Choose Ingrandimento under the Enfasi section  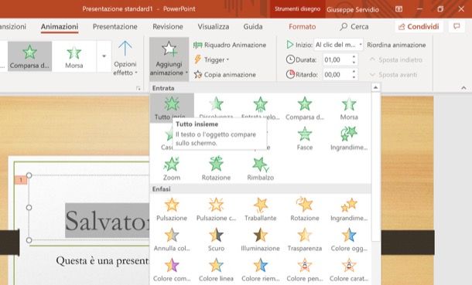click(349, 209)
